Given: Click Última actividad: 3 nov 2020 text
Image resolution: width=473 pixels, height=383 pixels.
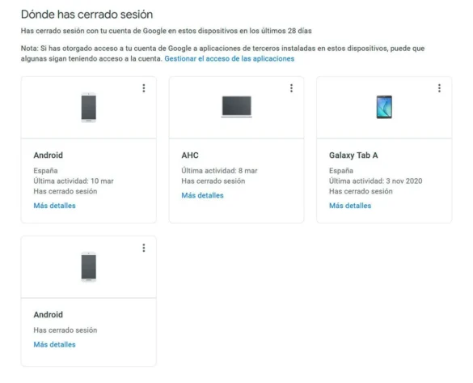Looking at the screenshot, I should (x=375, y=181).
